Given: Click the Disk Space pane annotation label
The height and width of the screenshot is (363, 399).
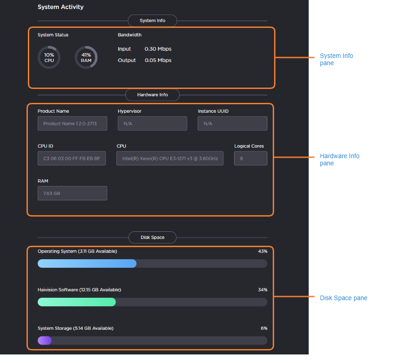Looking at the screenshot, I should point(343,298).
